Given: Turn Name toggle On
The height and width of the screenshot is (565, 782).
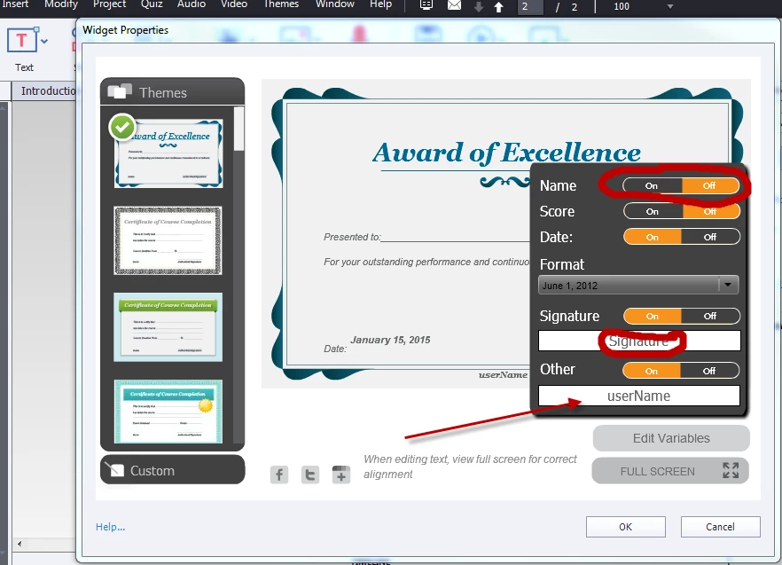Looking at the screenshot, I should [652, 185].
